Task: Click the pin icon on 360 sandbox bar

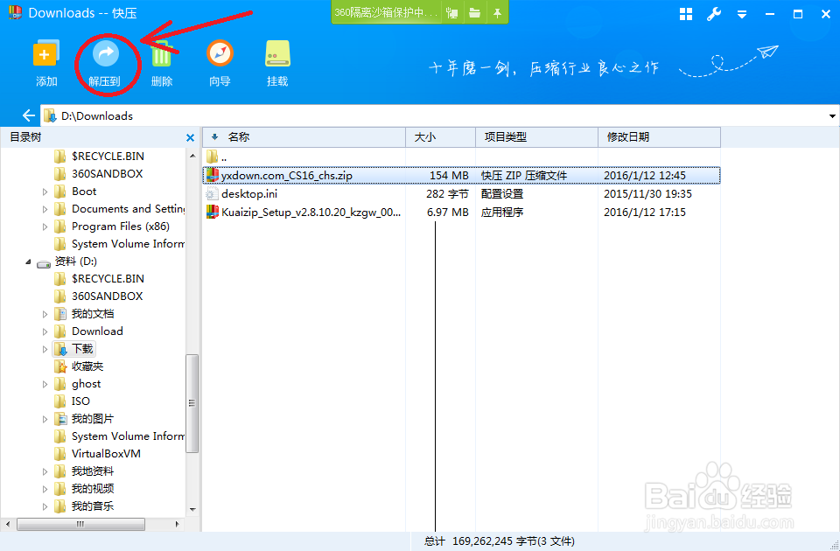Action: pyautogui.click(x=497, y=13)
